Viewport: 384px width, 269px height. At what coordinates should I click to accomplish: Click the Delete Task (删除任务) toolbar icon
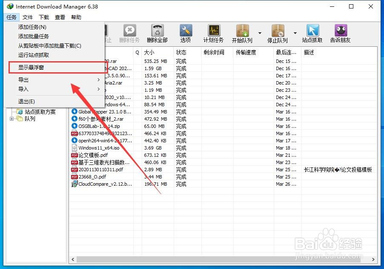(129, 34)
